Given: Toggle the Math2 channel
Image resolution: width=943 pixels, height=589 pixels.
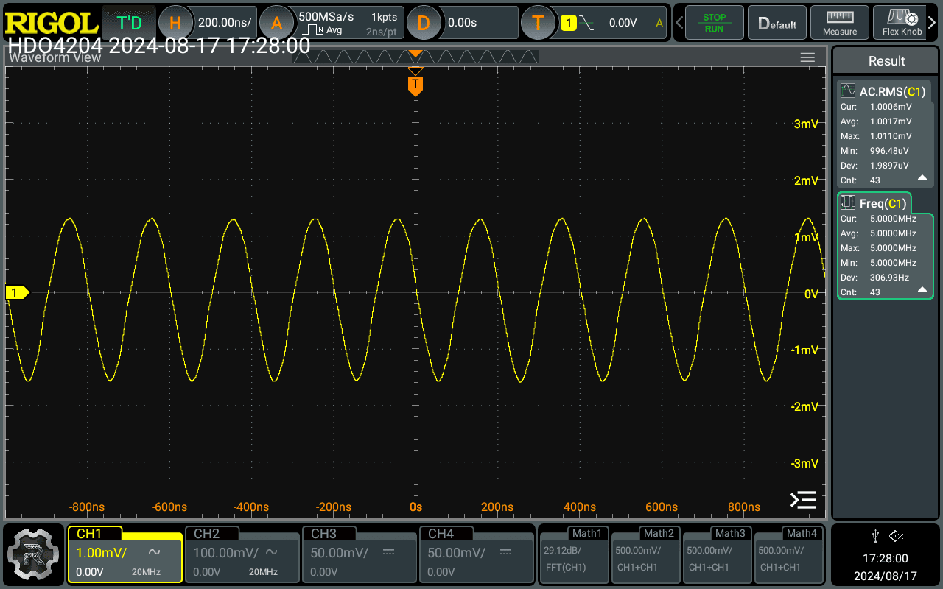Looking at the screenshot, I should [x=646, y=554].
